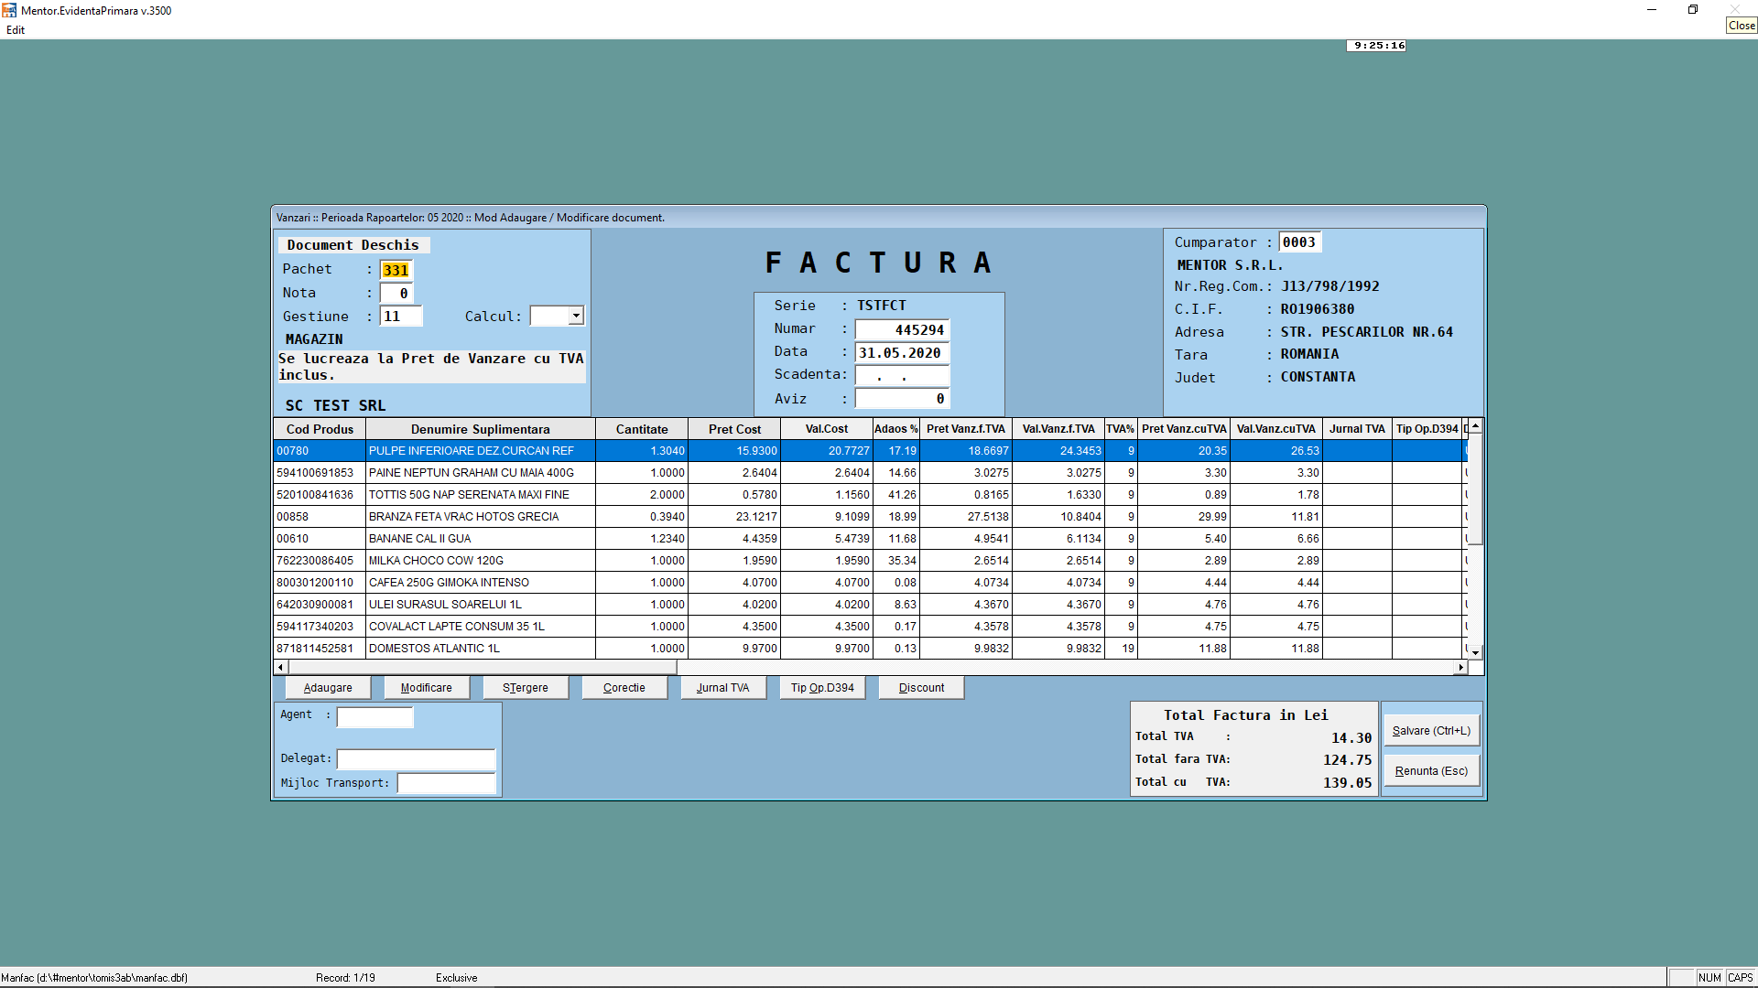
Task: Open Jurnal TVA option
Action: [722, 688]
